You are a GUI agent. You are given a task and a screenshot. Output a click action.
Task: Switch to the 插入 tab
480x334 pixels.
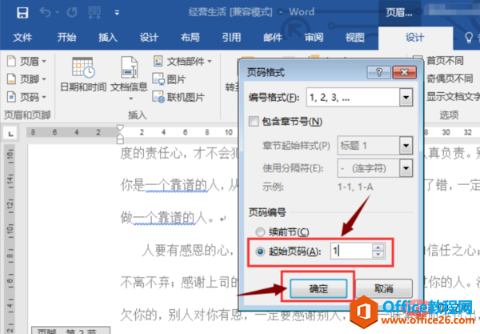108,38
